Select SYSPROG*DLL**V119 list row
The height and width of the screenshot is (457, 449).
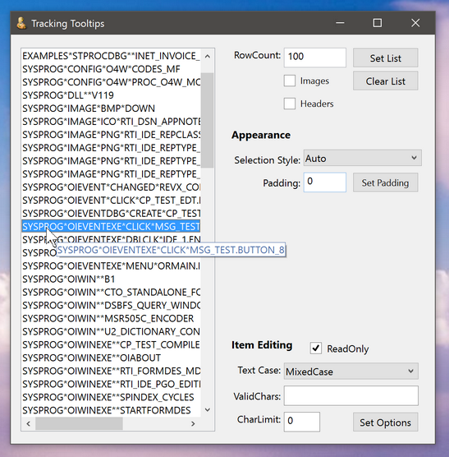[x=111, y=95]
